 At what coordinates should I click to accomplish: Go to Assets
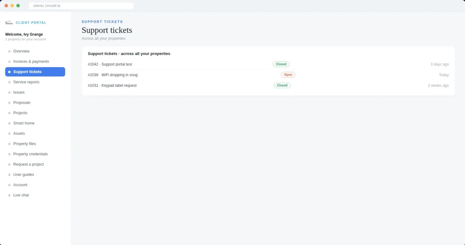(35, 134)
